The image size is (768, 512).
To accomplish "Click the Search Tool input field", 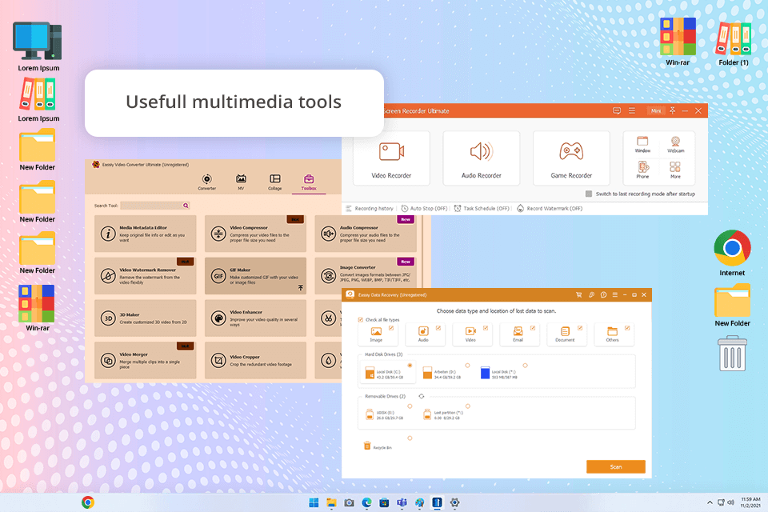I will 151,206.
